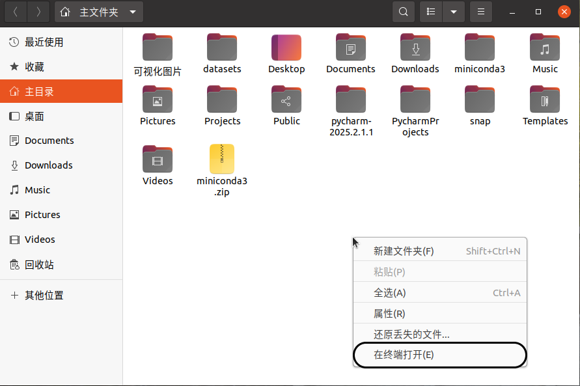Viewport: 580px width, 386px height.
Task: Go forward with the right arrow
Action: [x=38, y=12]
